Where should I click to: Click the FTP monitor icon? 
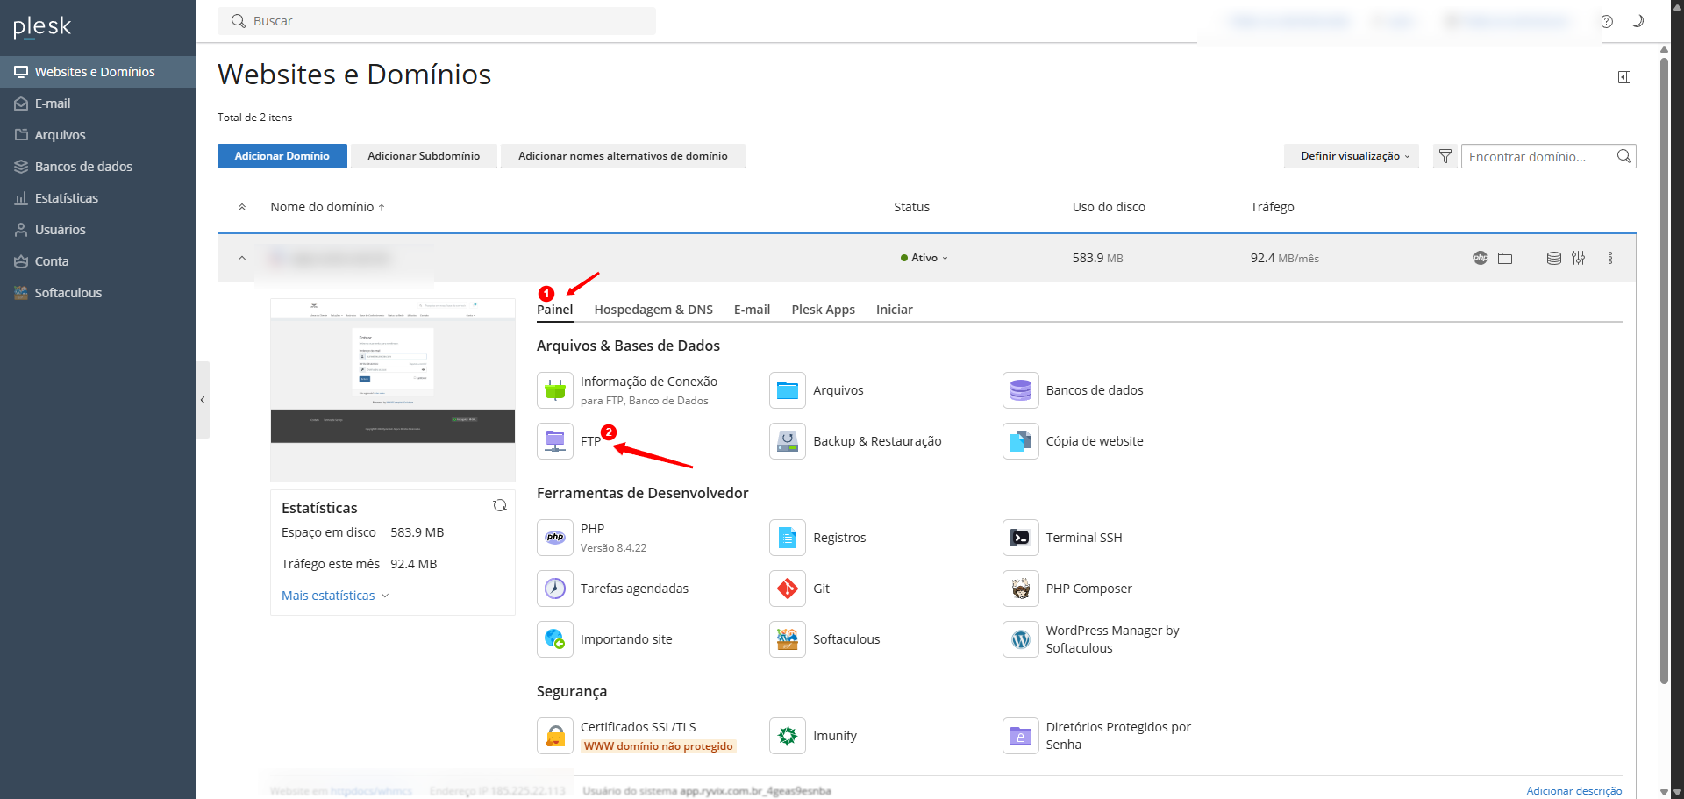click(555, 441)
